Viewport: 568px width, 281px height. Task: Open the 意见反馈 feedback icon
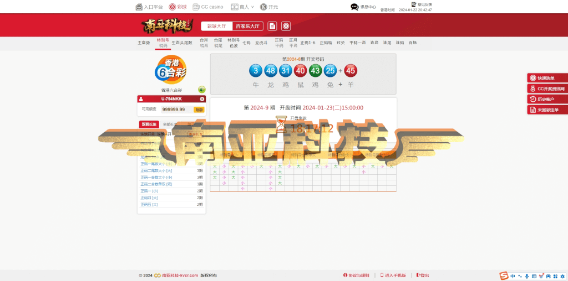click(x=414, y=4)
